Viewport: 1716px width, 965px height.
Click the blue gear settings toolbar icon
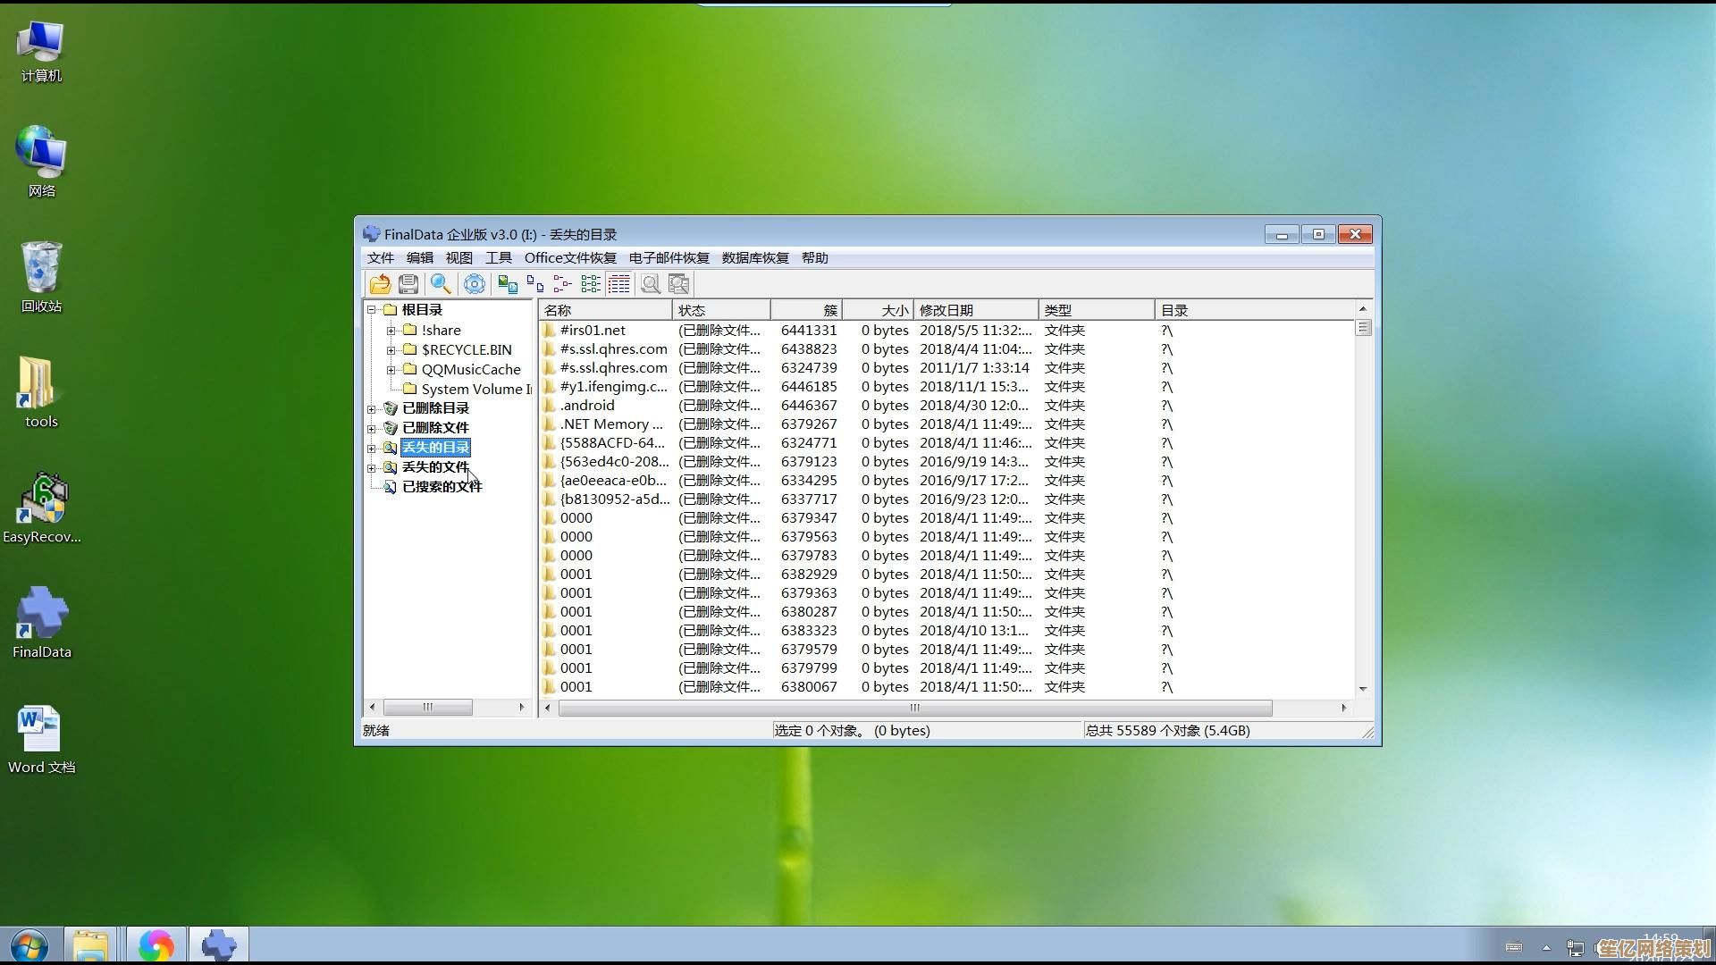click(475, 284)
